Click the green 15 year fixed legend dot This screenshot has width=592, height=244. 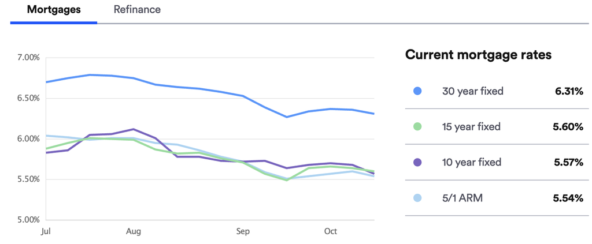tap(417, 127)
